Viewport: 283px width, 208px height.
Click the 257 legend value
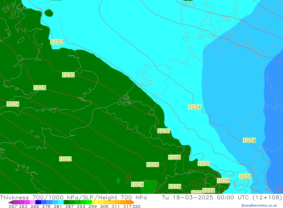pyautogui.click(x=13, y=206)
